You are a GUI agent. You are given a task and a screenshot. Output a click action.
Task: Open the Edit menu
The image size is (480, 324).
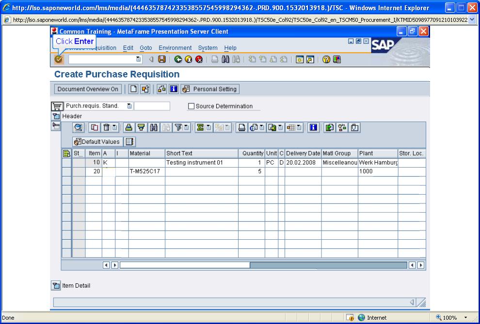[128, 47]
